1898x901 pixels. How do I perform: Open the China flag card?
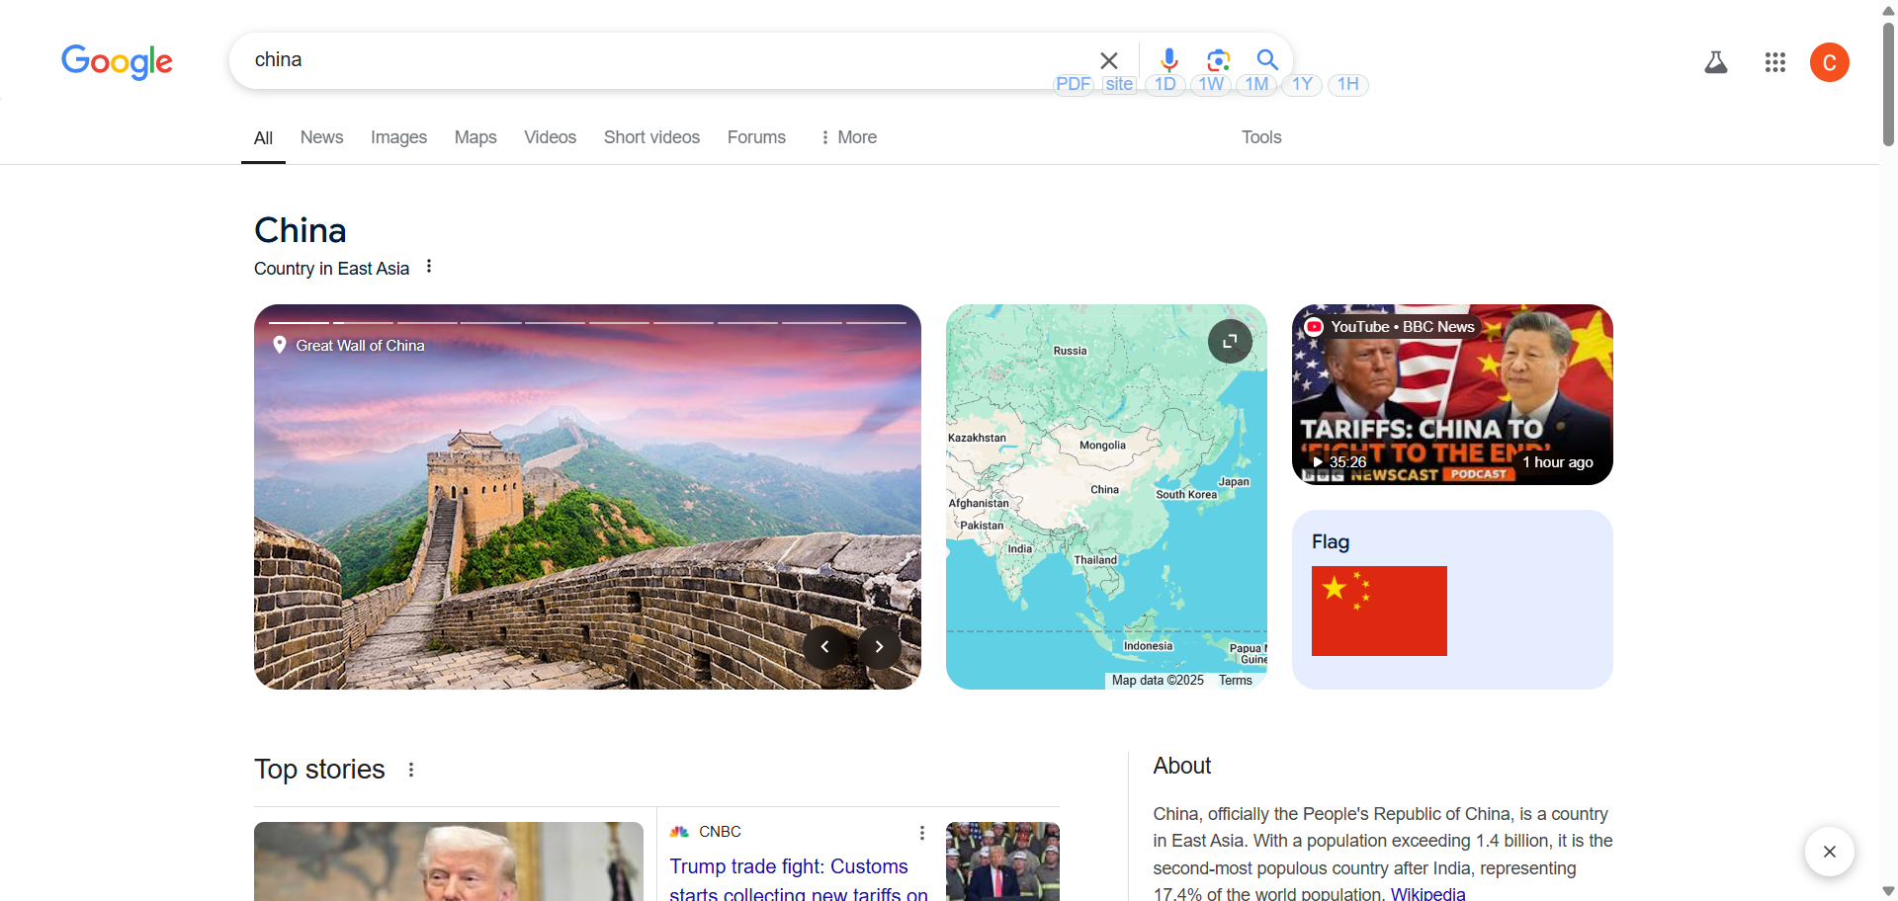1452,600
